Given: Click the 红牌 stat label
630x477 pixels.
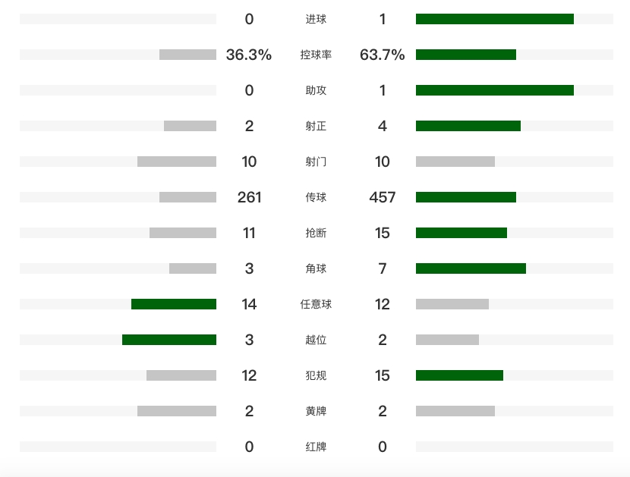Looking at the screenshot, I should click(x=316, y=447).
